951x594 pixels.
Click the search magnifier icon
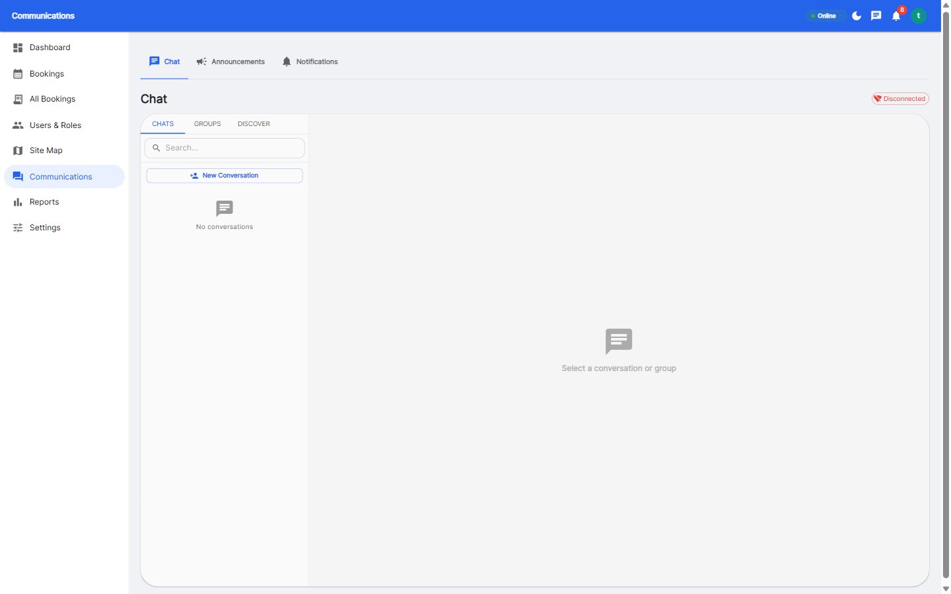(157, 148)
